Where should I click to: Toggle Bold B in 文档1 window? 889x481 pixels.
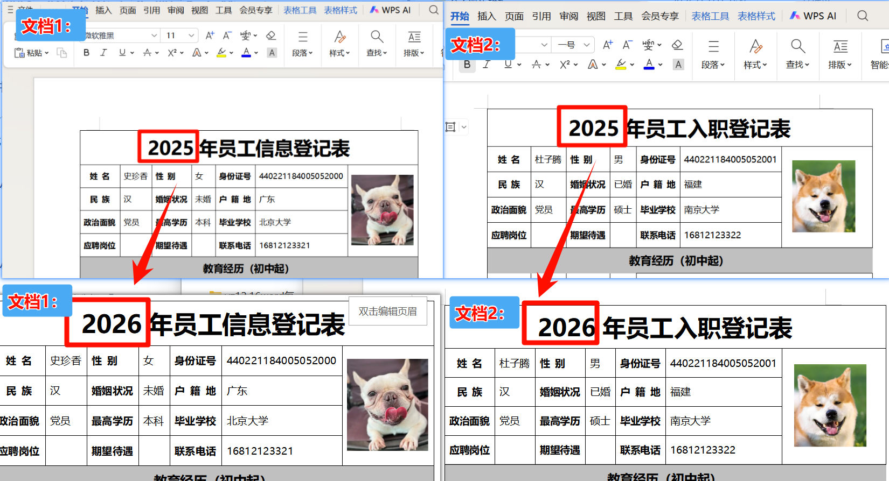(x=86, y=53)
